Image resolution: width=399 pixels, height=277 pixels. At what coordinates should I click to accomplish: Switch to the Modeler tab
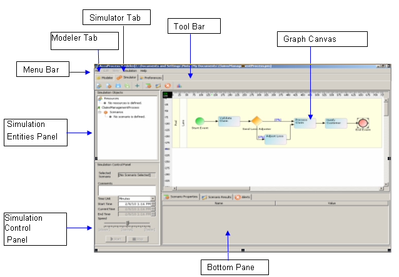[x=104, y=77]
